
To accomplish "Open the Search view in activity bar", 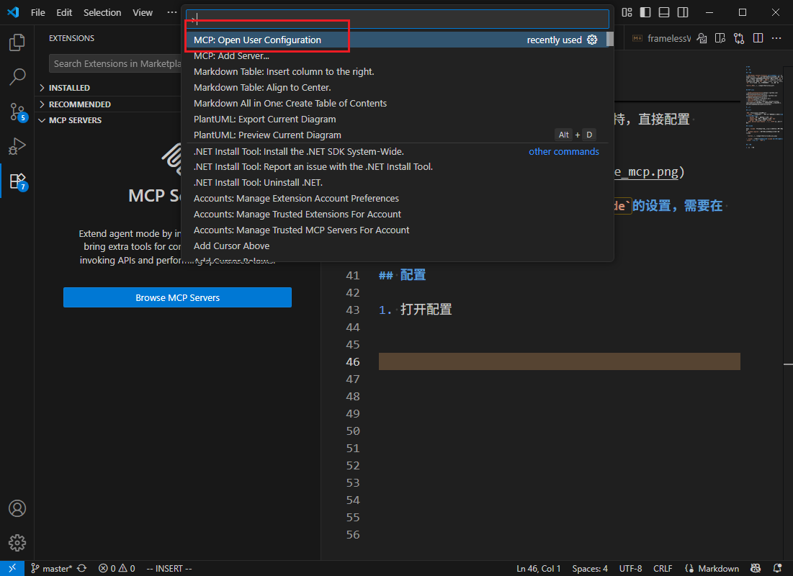I will (x=17, y=77).
